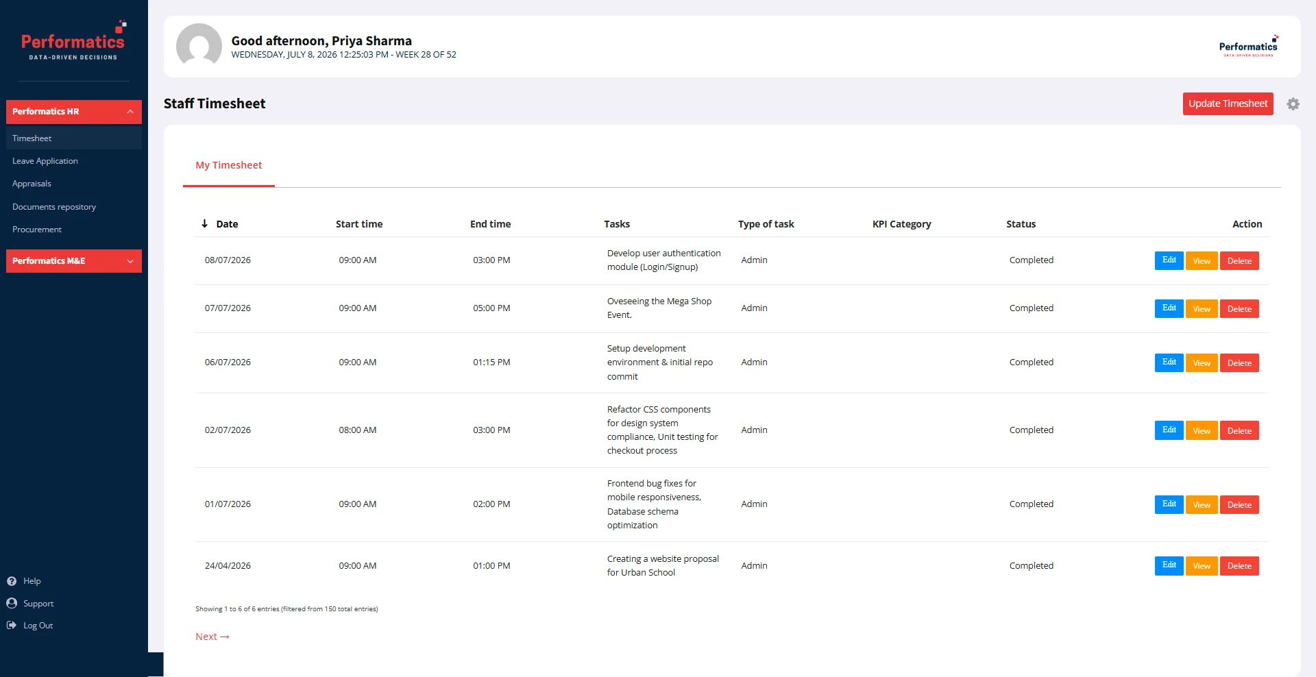Sort by KPI Category column header
Viewport: 1316px width, 677px height.
(x=901, y=224)
